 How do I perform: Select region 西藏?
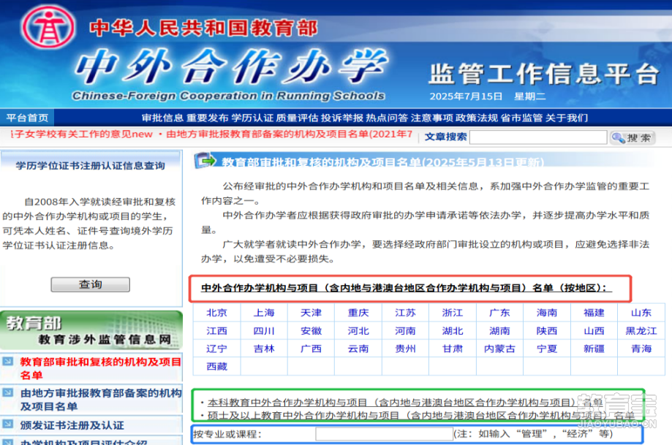click(x=217, y=367)
